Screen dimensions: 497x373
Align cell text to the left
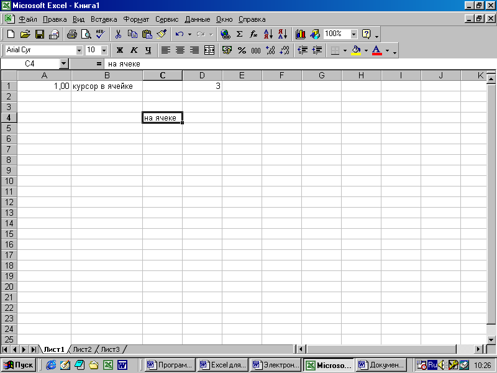[166, 50]
